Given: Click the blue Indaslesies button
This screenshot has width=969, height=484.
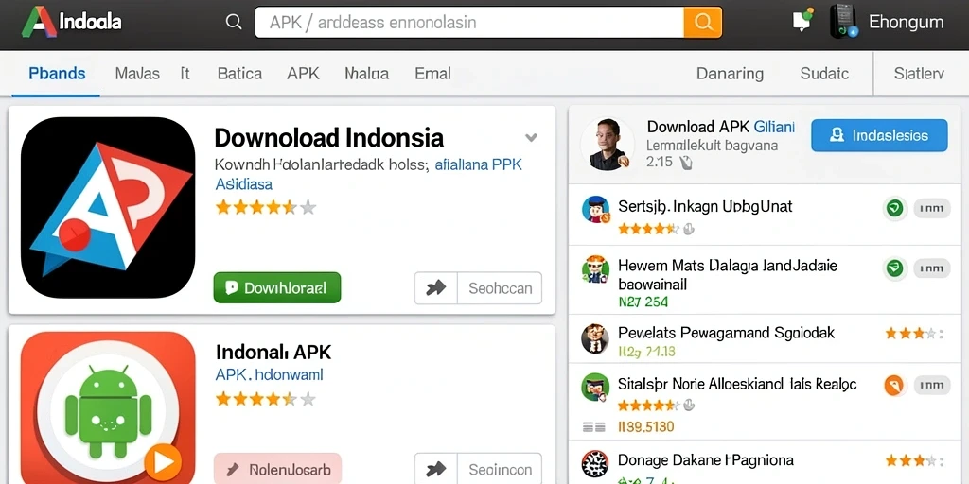Looking at the screenshot, I should click(879, 135).
